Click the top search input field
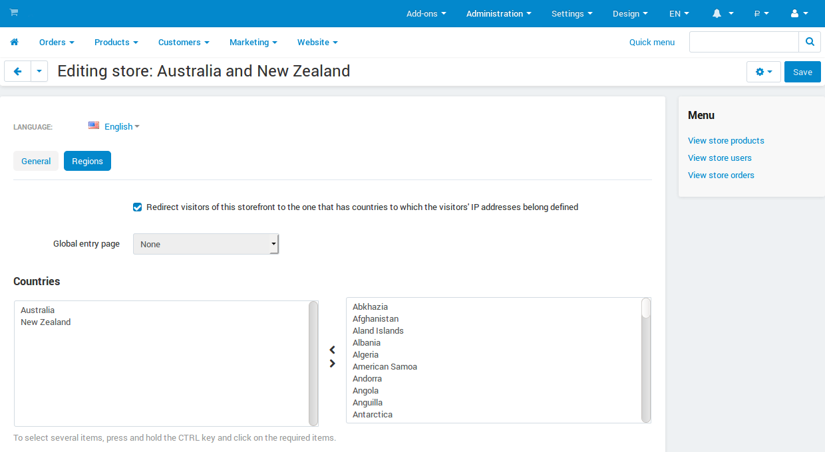Viewport: 825px width, 452px height. tap(744, 42)
